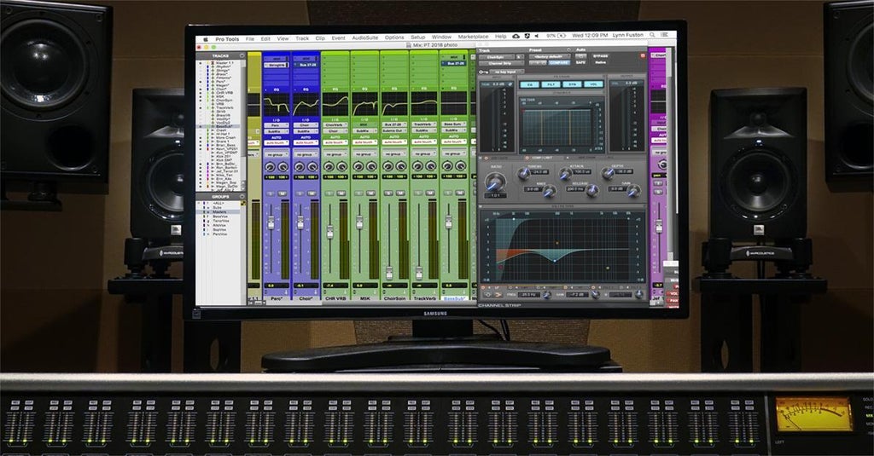Open the Help menu
This screenshot has height=456, width=874.
(500, 37)
